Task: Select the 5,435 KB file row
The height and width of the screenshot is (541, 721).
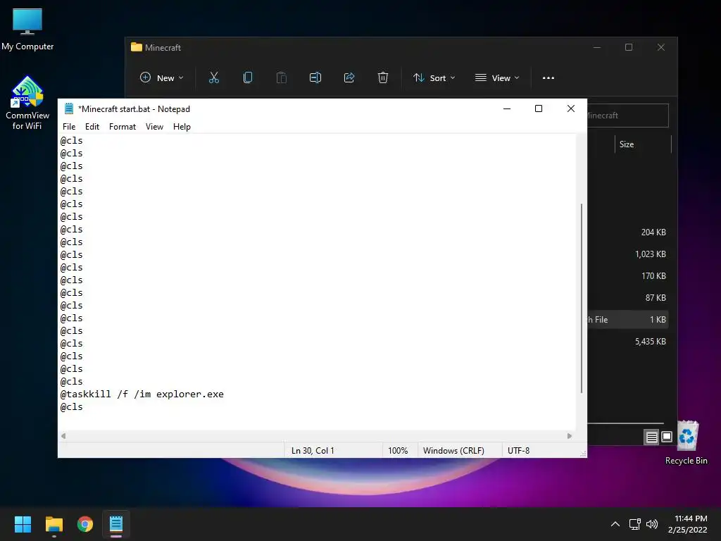Action: pyautogui.click(x=627, y=342)
